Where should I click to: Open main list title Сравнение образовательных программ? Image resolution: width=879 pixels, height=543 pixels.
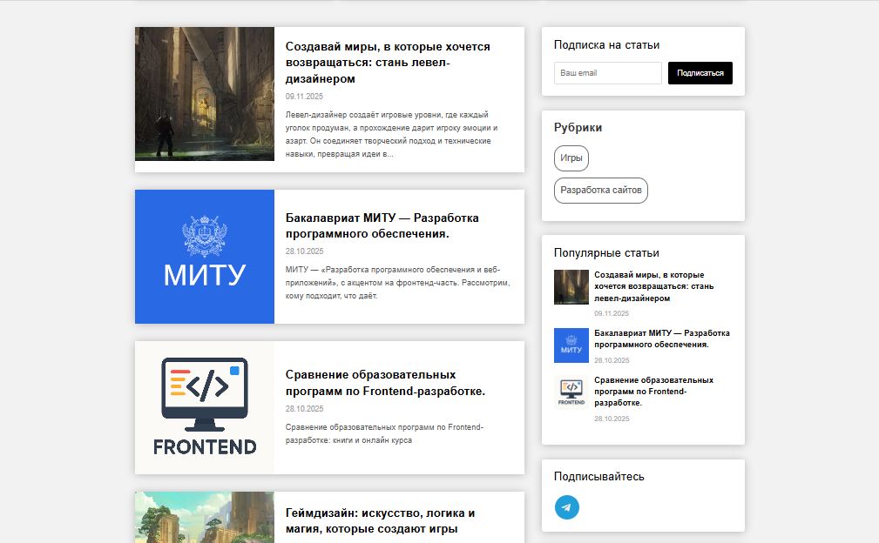click(385, 383)
